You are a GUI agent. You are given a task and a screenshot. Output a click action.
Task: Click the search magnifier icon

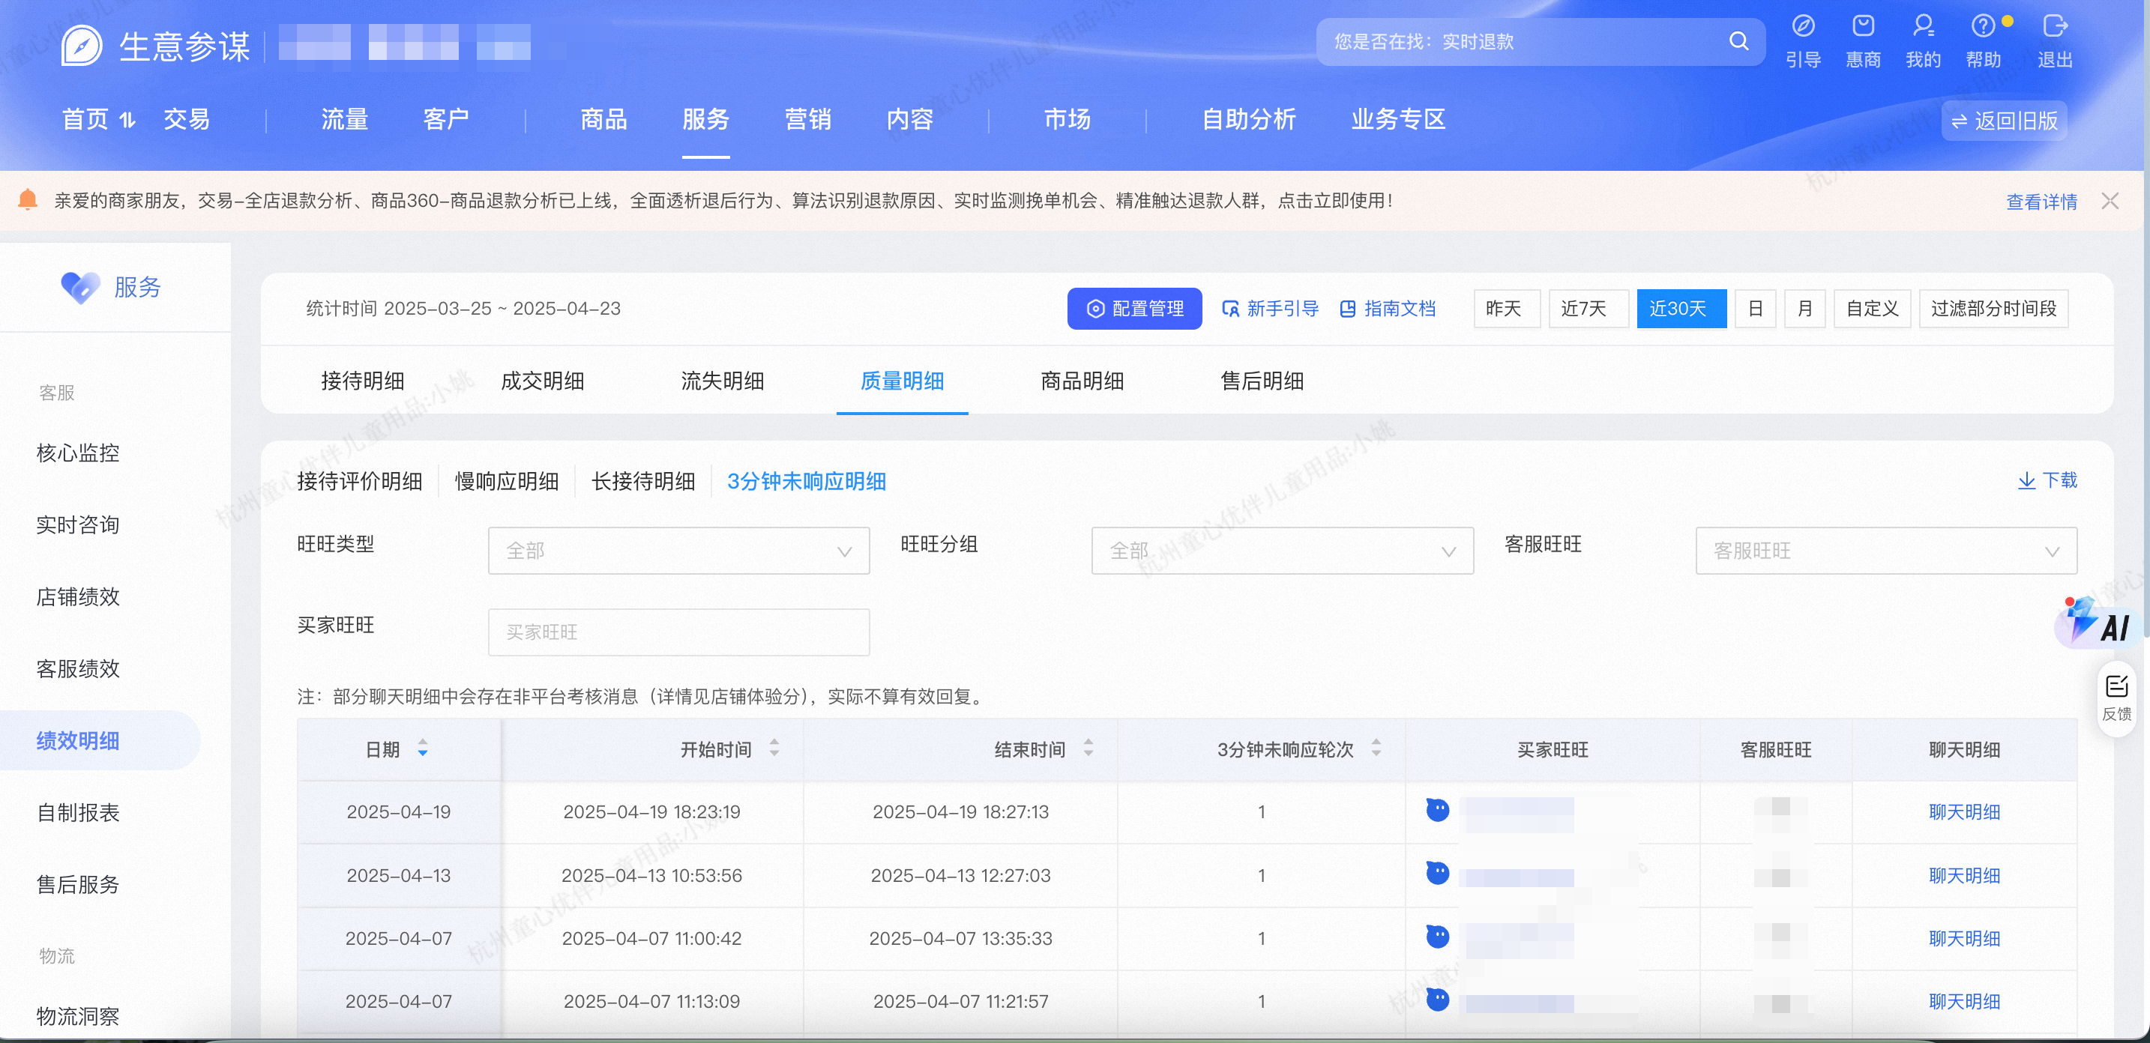(x=1738, y=41)
